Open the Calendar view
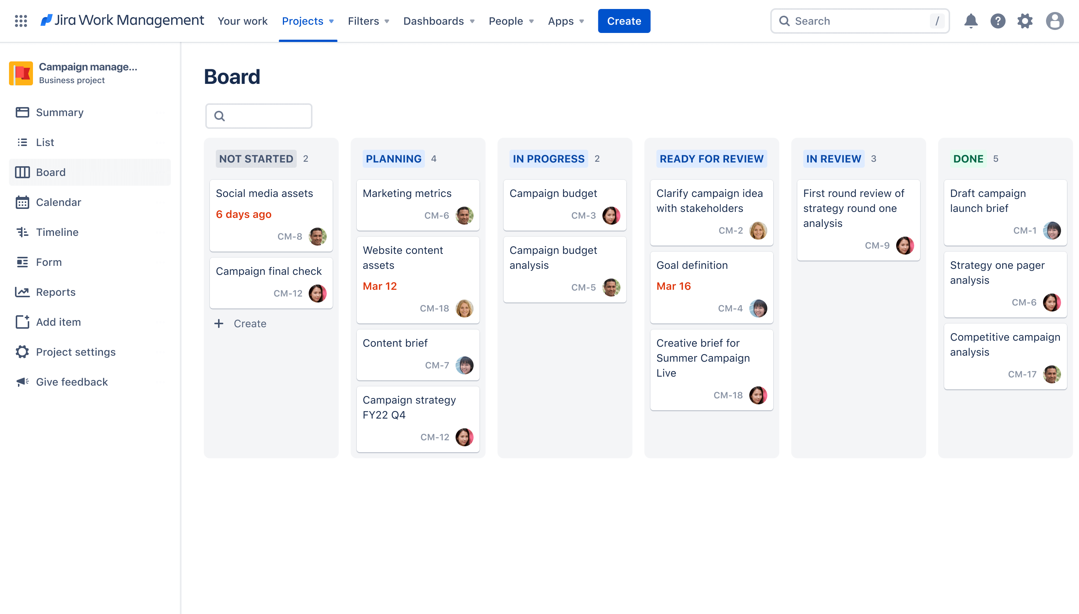 coord(58,201)
